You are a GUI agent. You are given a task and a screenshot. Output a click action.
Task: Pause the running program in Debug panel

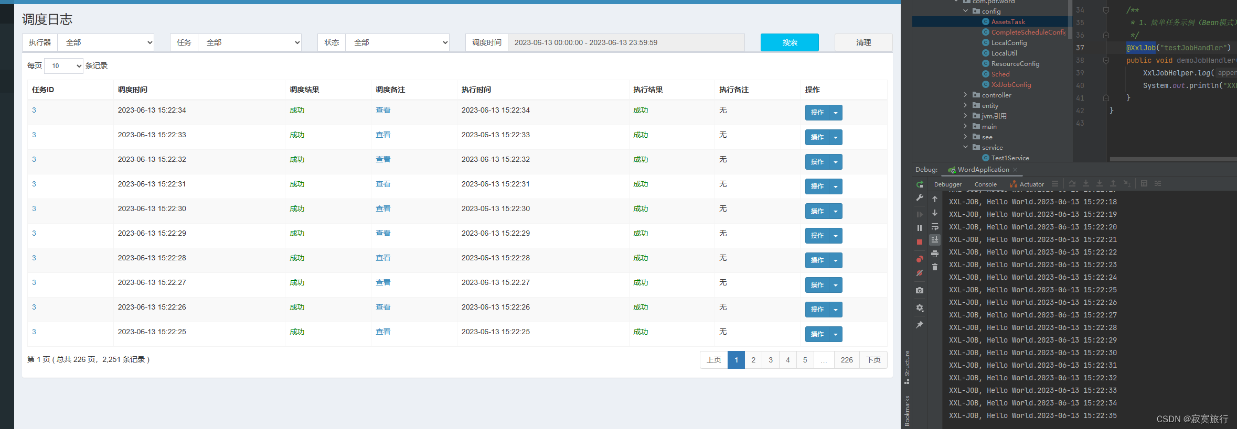coord(920,228)
